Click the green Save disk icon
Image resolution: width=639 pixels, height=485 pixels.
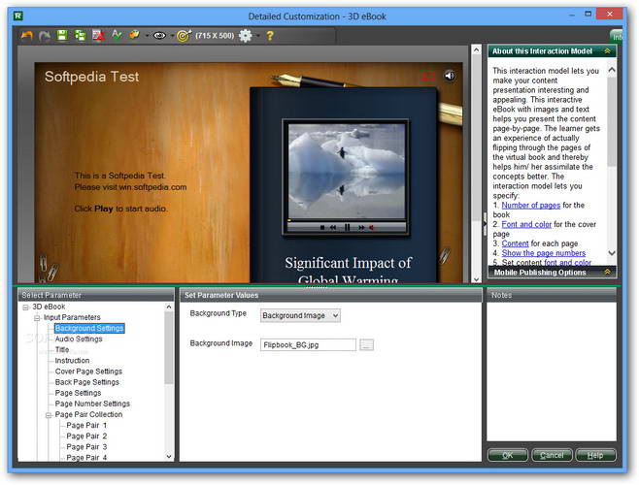62,36
